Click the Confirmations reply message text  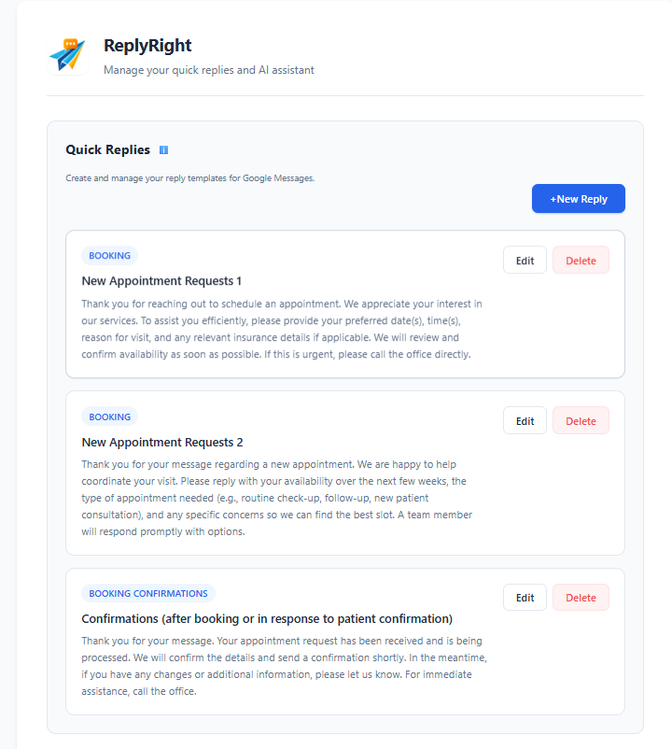(280, 666)
